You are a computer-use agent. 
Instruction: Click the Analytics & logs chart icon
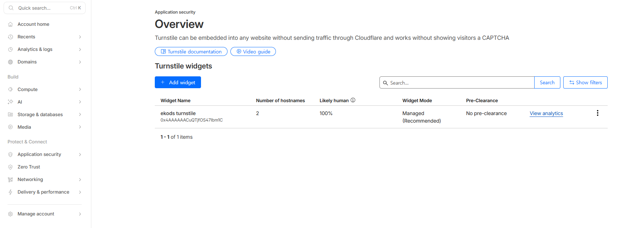(x=10, y=49)
